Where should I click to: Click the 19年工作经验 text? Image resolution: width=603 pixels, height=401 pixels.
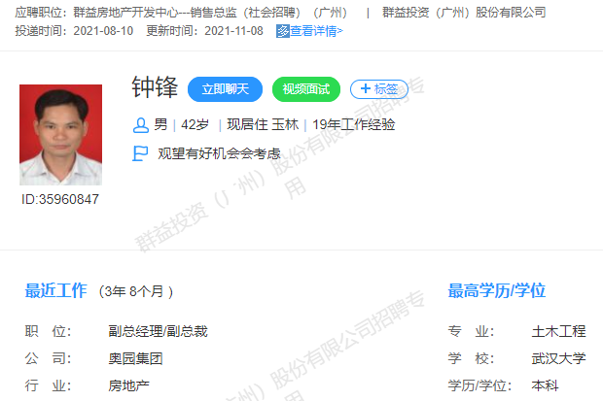tap(354, 125)
